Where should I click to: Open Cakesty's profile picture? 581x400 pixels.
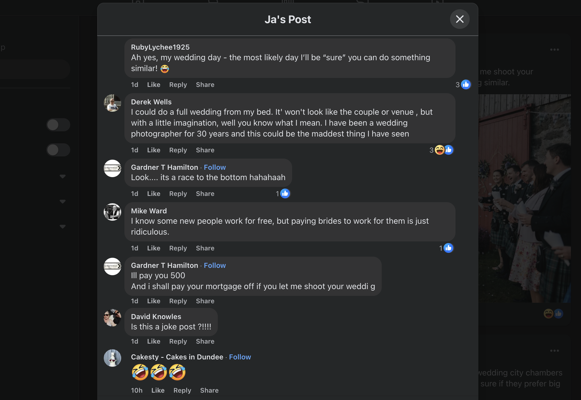112,358
